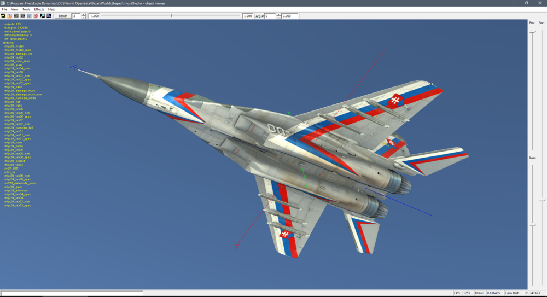Click the argument value field showing 0.000
The image size is (547, 297).
point(289,16)
